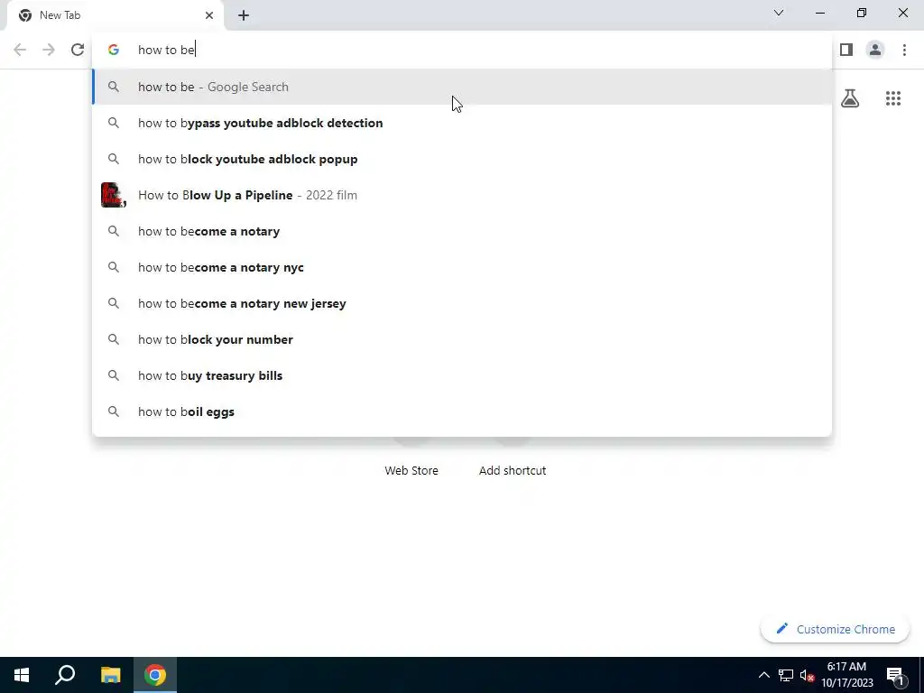
Task: Pick 'how to block your number' suggestion
Action: 462,339
